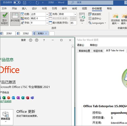This screenshot has width=127, height=126.
Task: Switch to the 文档2 document tab
Action: point(24,33)
